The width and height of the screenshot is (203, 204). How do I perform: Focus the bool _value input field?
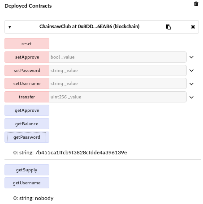pyautogui.click(x=118, y=57)
